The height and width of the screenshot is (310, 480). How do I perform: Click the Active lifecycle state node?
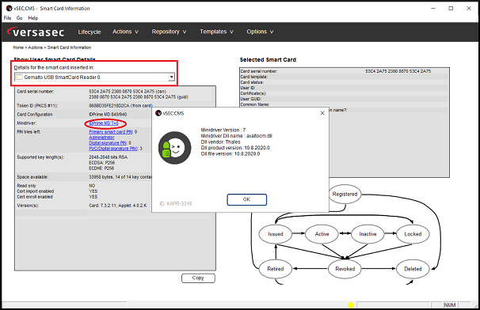322,234
